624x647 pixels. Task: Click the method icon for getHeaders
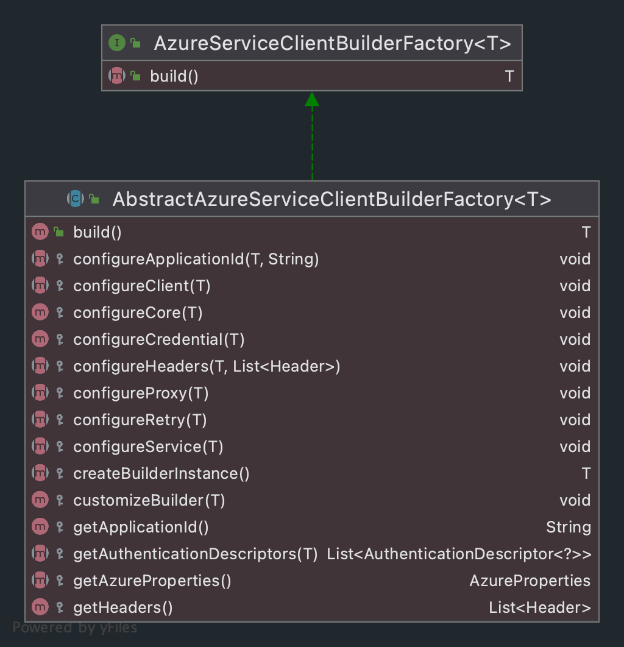[40, 607]
